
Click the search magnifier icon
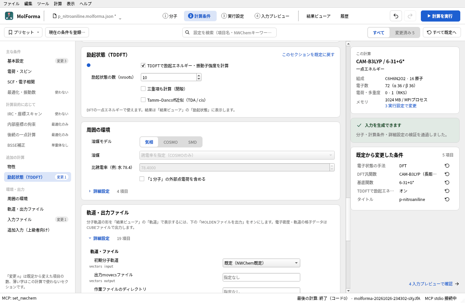point(187,33)
